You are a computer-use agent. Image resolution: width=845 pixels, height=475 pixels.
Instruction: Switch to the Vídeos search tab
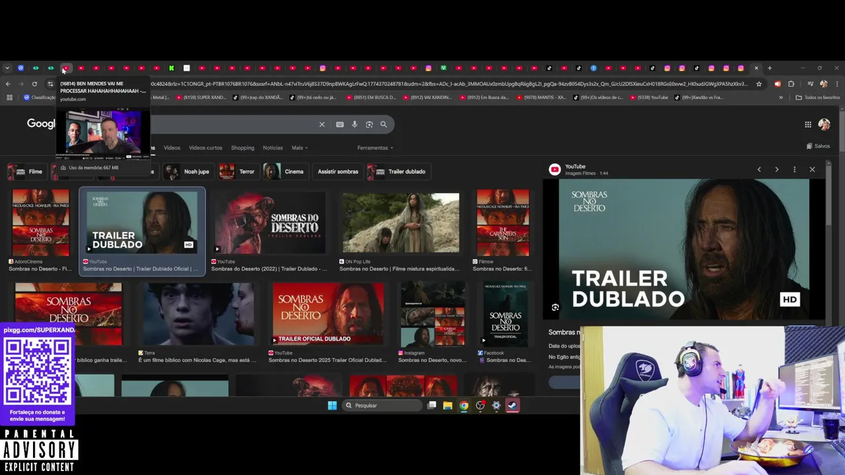pos(172,148)
